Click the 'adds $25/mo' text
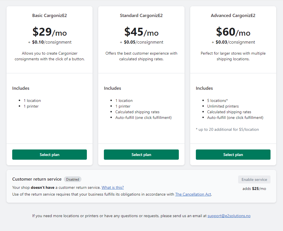Viewport: 283px width, 231px height. pos(254,189)
